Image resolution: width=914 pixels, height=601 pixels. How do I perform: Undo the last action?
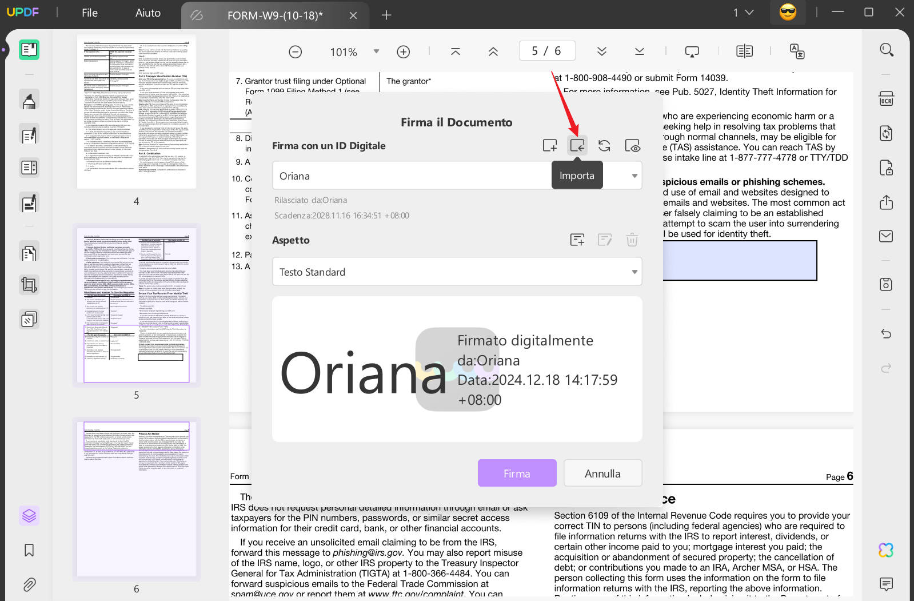point(886,333)
